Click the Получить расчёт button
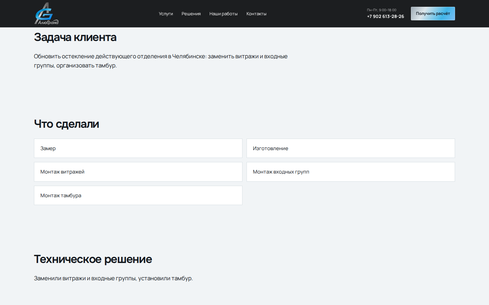 click(x=433, y=14)
